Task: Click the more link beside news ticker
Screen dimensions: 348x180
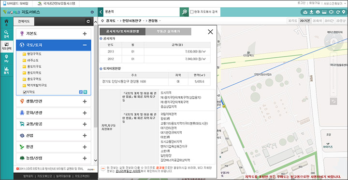Action: click(90, 169)
